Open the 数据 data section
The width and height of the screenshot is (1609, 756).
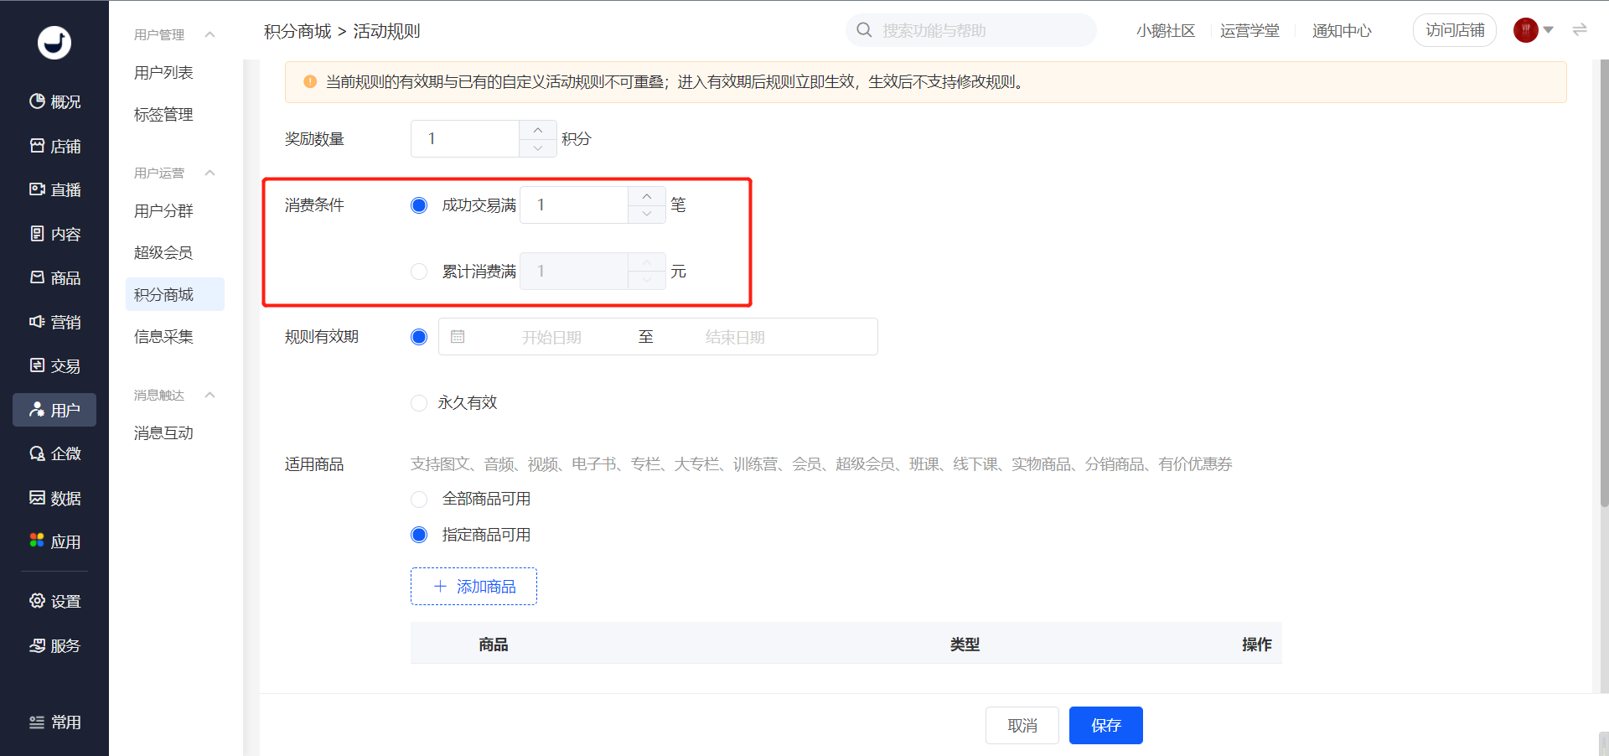pos(54,499)
